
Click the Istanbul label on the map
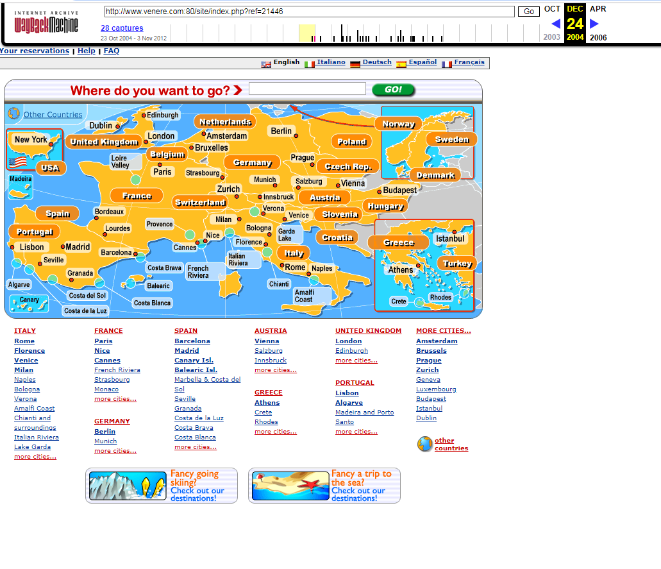pyautogui.click(x=450, y=239)
